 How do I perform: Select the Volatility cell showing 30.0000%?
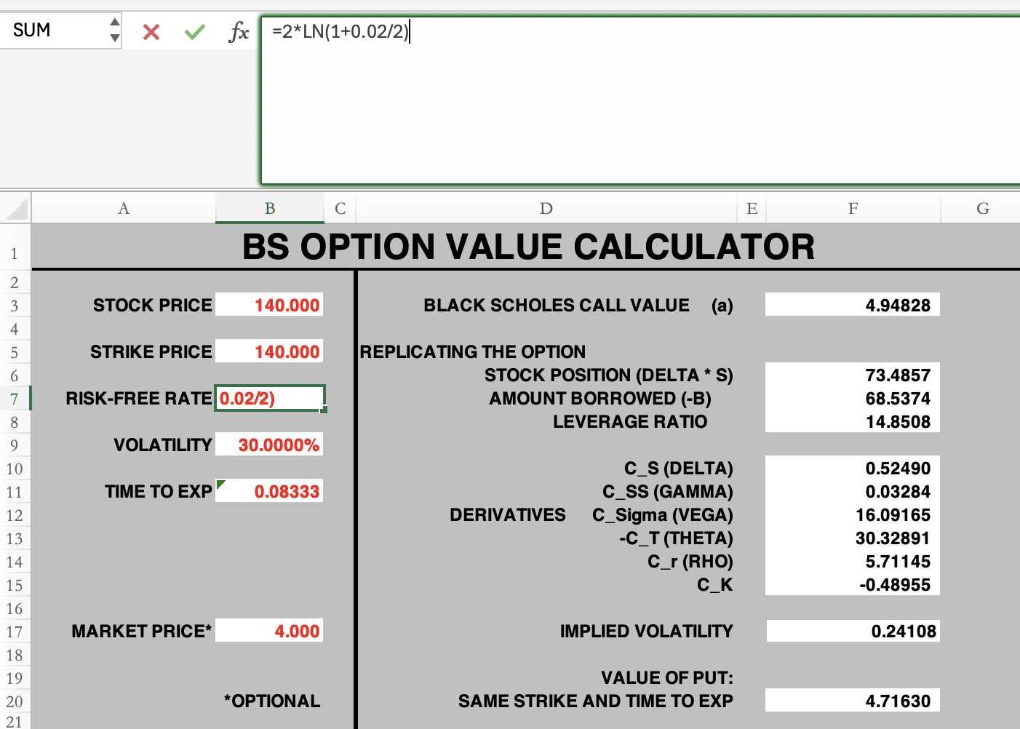coord(269,445)
